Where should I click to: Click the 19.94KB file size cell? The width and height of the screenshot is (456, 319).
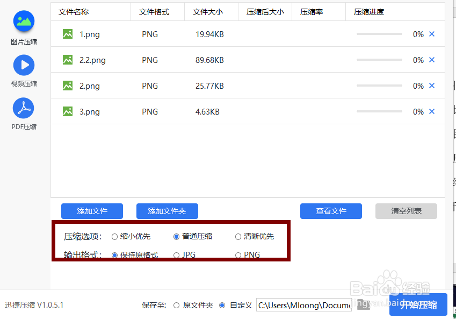tap(209, 34)
